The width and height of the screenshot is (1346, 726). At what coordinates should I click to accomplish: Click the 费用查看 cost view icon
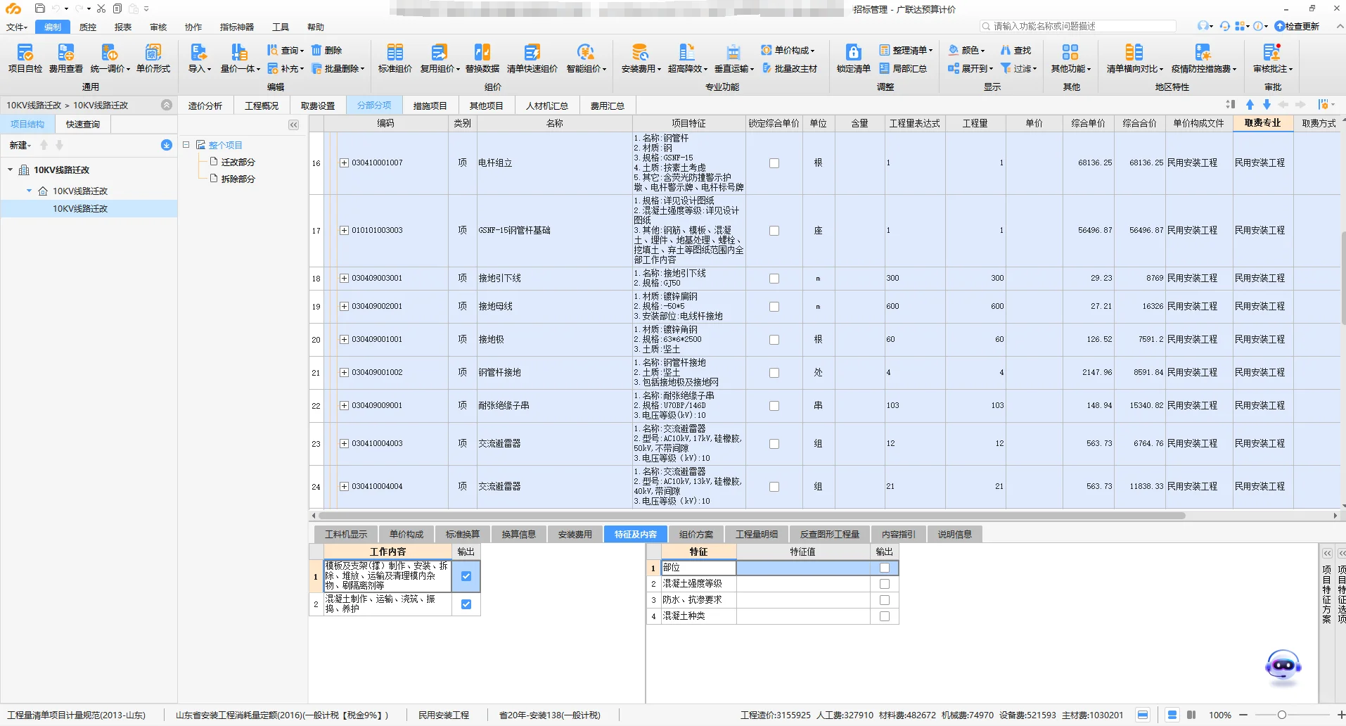66,58
